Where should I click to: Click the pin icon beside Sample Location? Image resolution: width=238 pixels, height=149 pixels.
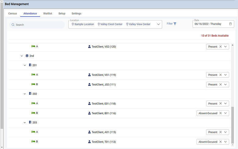pyautogui.click(x=73, y=24)
